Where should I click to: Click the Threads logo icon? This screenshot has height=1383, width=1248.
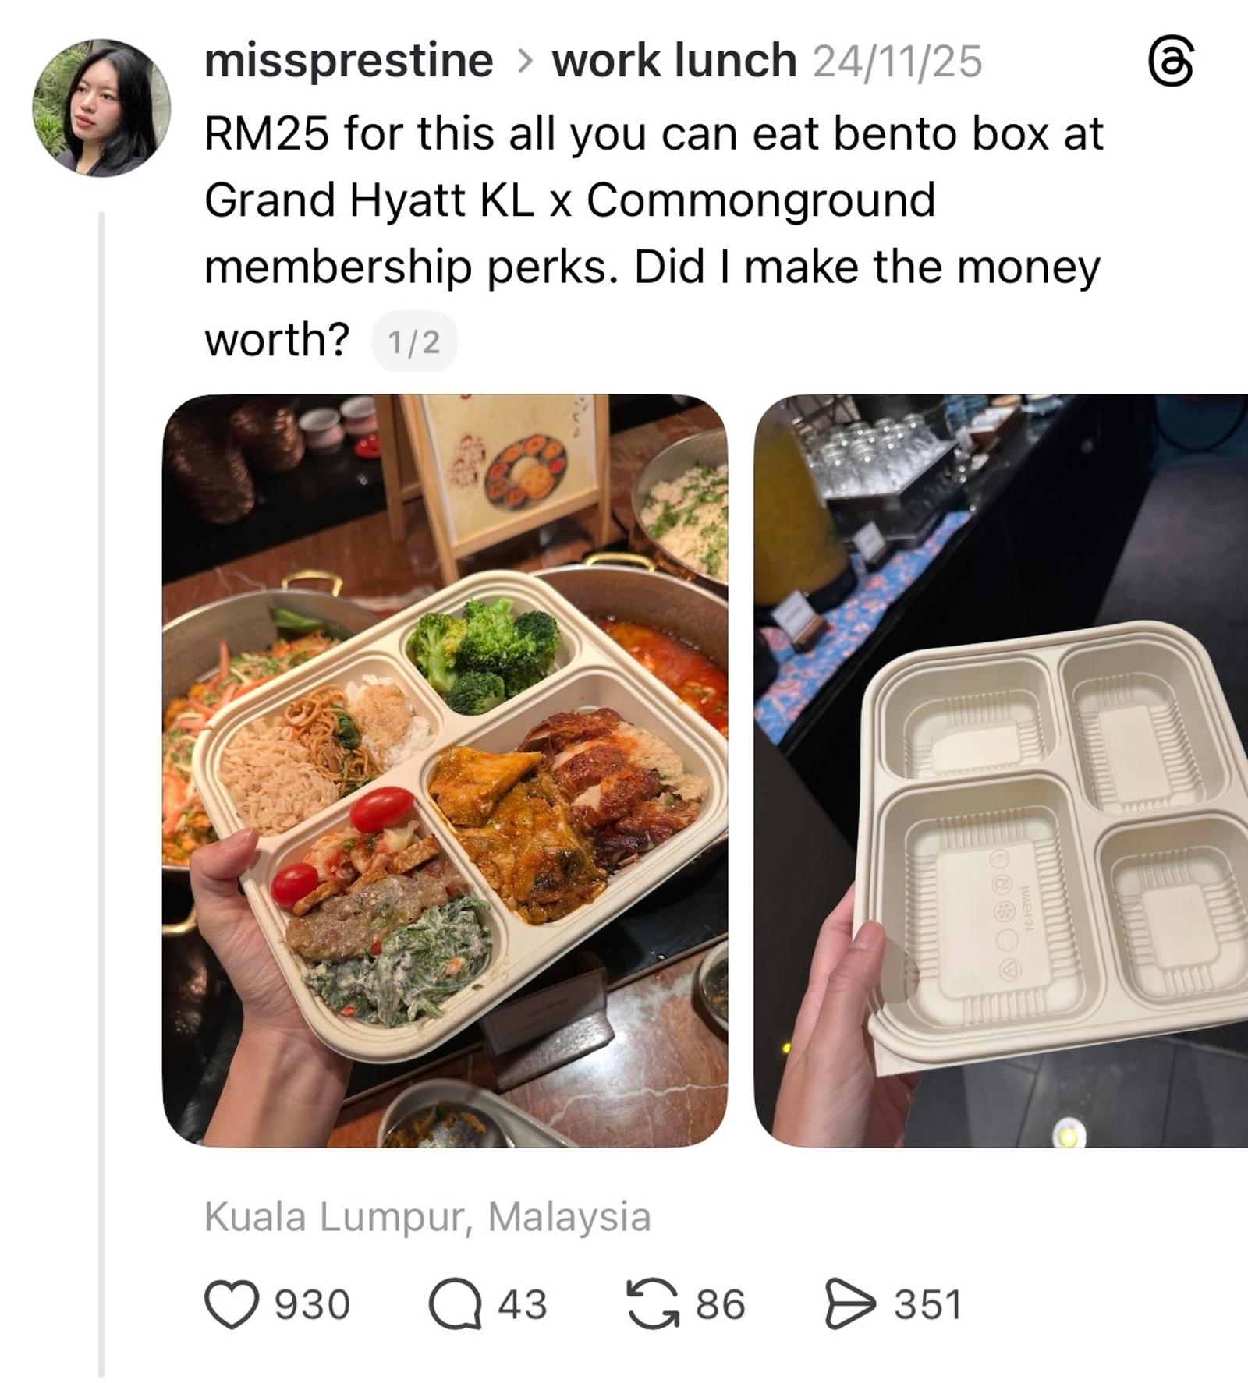click(1171, 63)
